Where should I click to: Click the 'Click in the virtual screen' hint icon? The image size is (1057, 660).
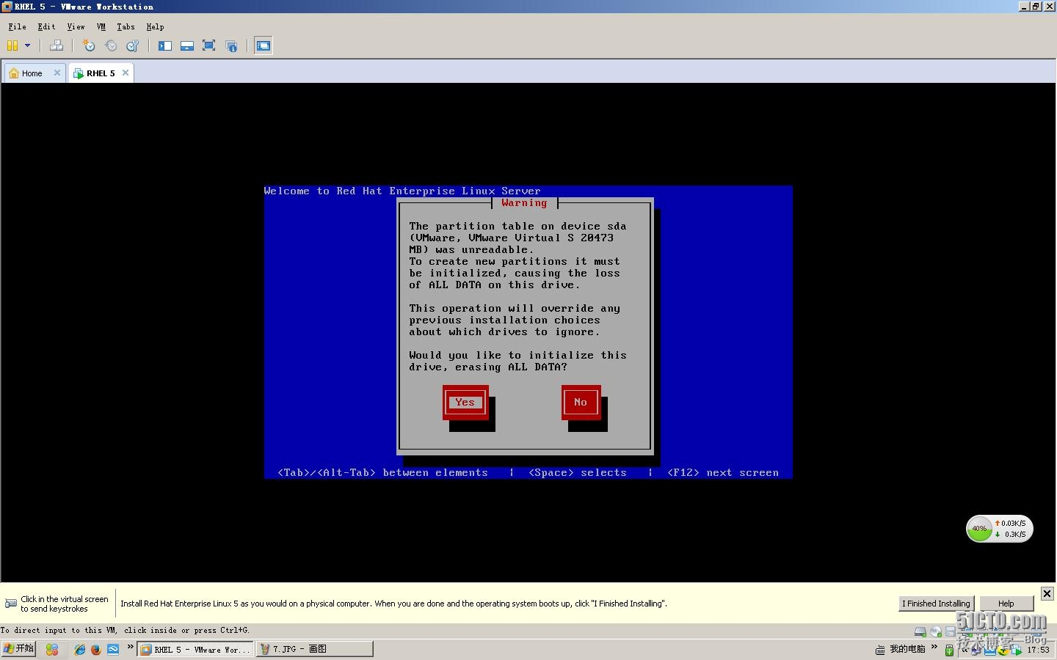[x=11, y=604]
